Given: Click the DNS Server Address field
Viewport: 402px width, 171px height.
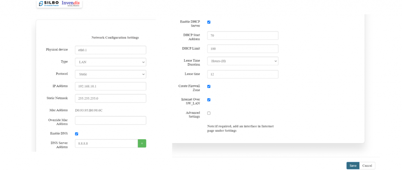Looking at the screenshot, I should [x=106, y=143].
